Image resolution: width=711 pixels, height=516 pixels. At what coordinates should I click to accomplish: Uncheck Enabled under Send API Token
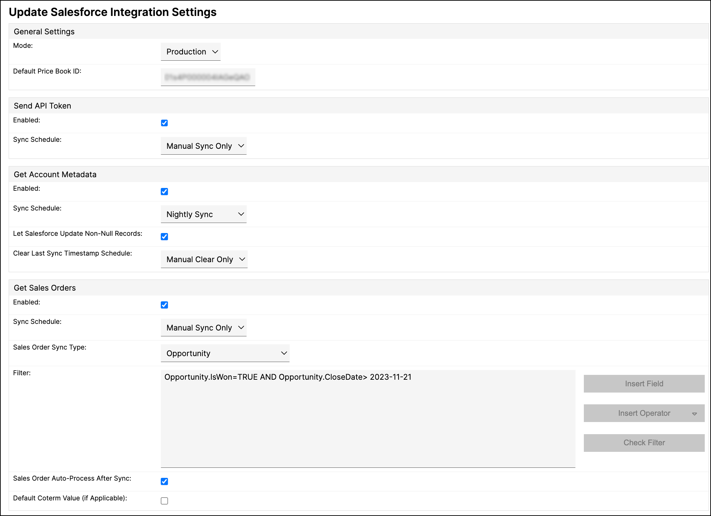164,123
